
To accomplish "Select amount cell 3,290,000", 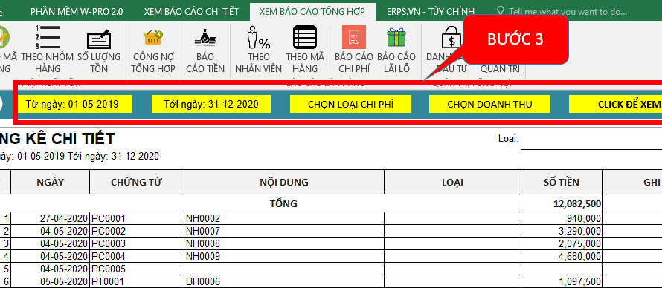I will coord(562,231).
